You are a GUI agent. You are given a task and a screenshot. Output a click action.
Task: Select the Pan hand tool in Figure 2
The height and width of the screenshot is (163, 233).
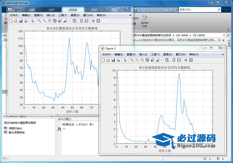point(142,60)
